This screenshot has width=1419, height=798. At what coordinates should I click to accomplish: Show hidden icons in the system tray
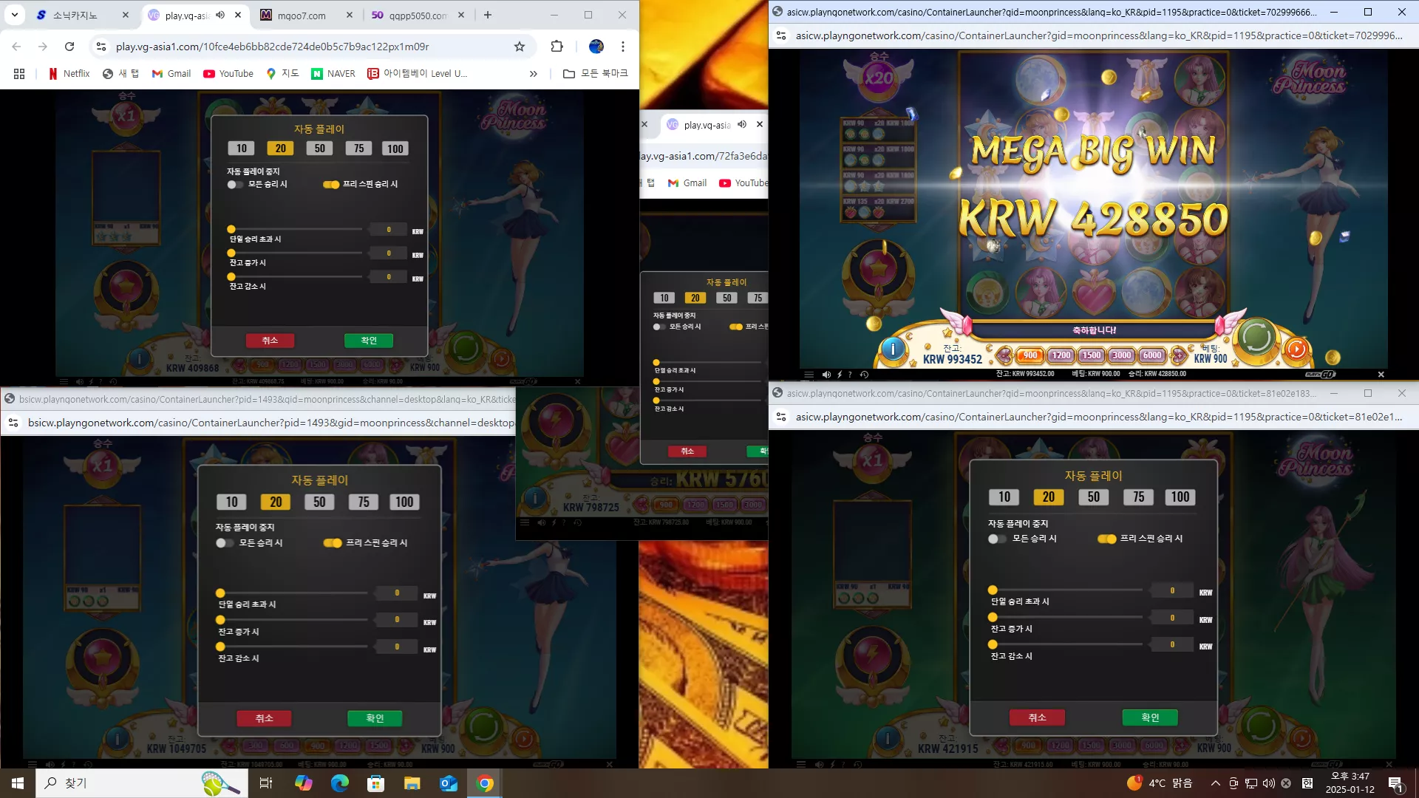click(1215, 783)
